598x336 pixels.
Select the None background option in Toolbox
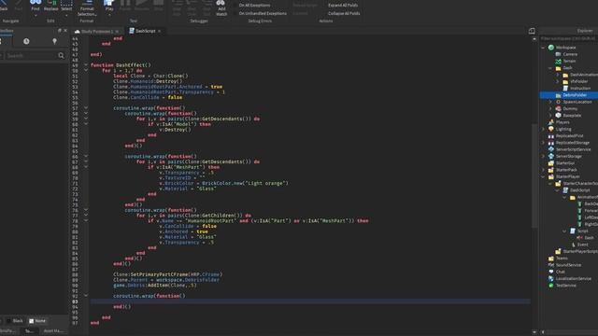point(37,321)
